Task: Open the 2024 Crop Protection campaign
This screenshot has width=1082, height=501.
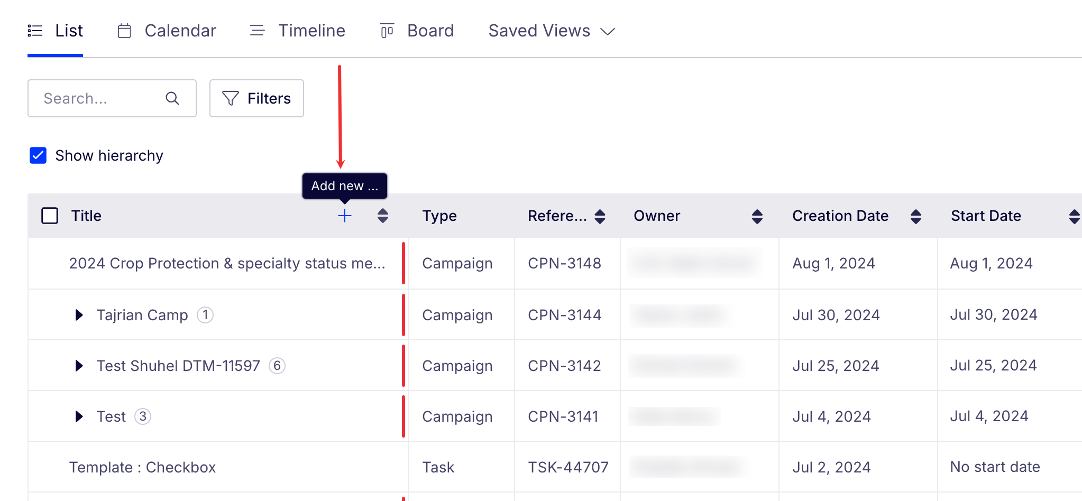Action: [x=227, y=263]
